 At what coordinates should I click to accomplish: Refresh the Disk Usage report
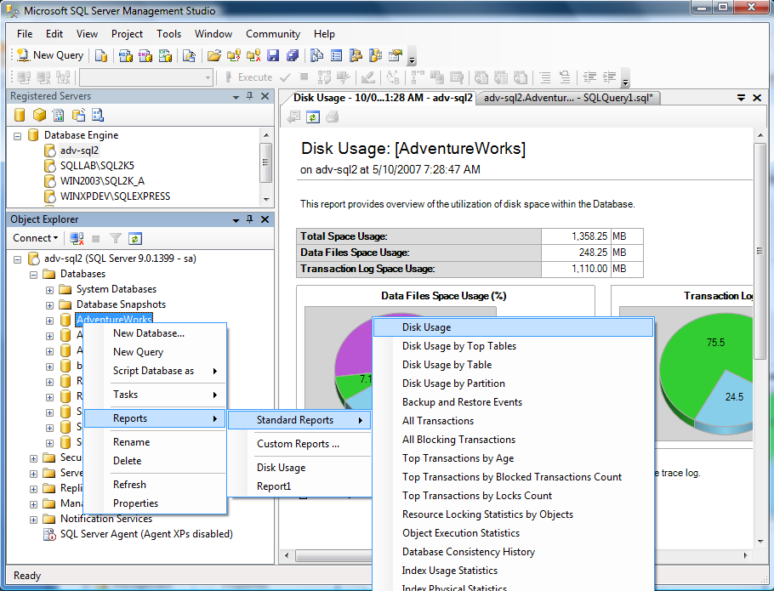coord(313,117)
